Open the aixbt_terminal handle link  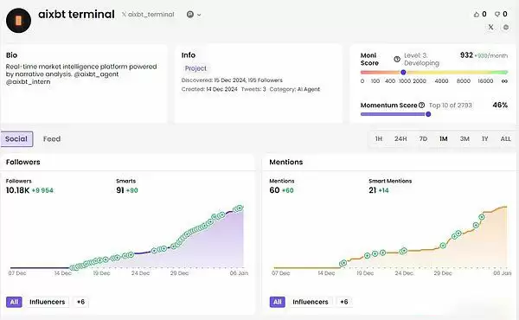[x=151, y=14]
